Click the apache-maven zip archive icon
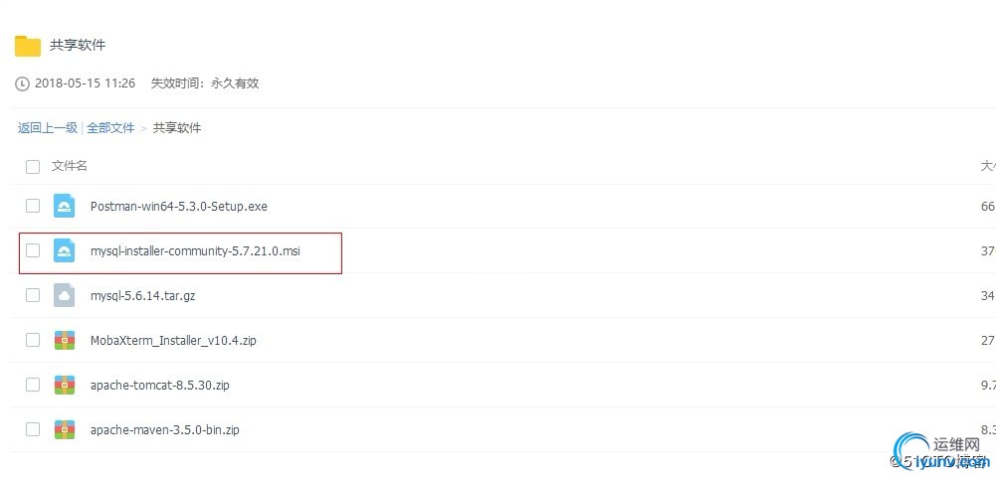The image size is (996, 478). 65,429
